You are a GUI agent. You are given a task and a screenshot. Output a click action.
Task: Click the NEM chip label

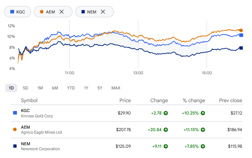click(x=92, y=12)
